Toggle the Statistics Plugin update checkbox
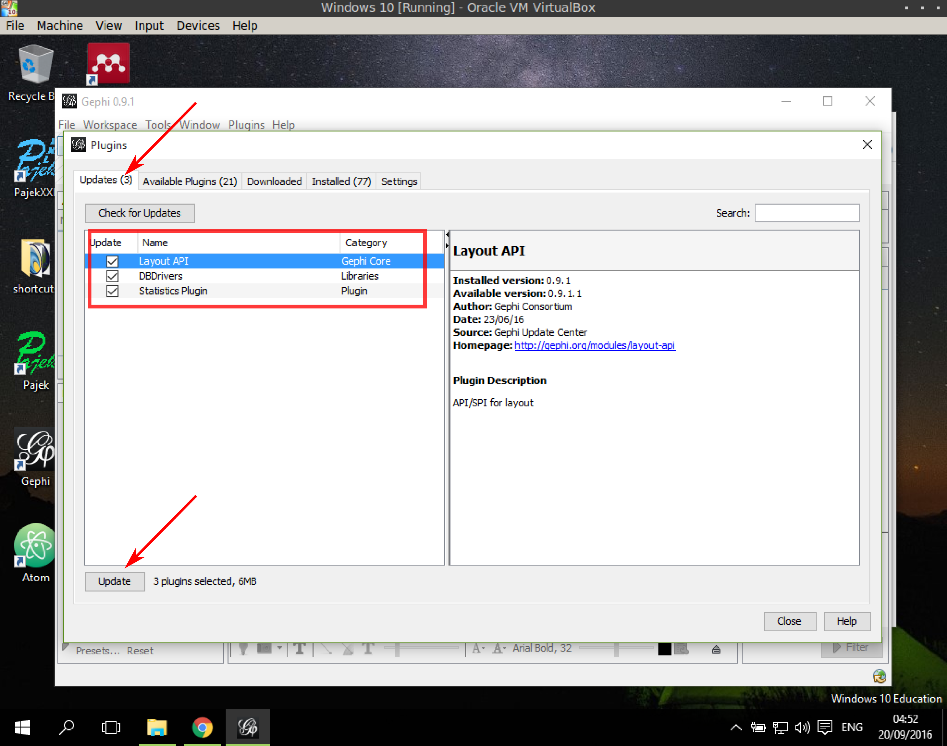Screen dimensions: 947x746 coord(112,291)
